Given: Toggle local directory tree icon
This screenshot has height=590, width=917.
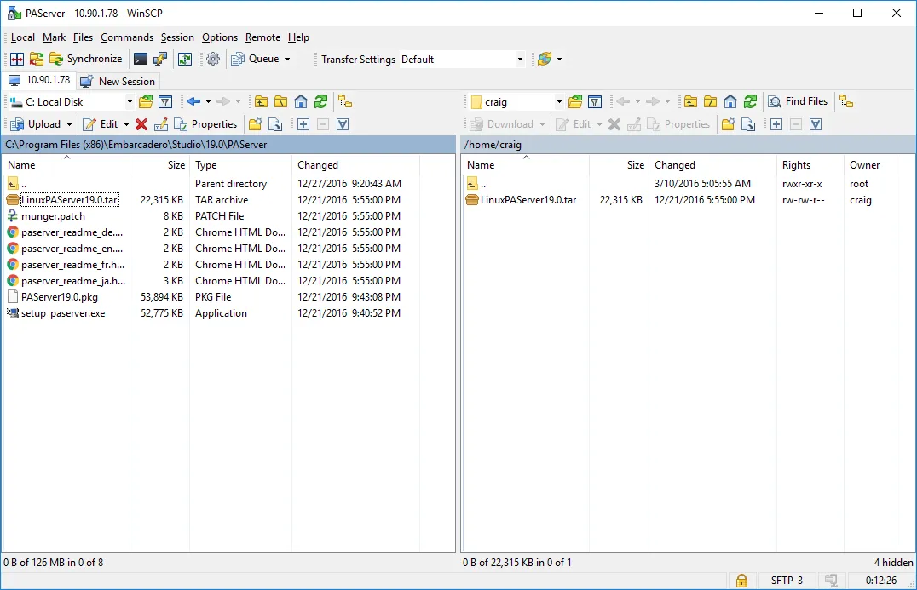Looking at the screenshot, I should point(345,102).
